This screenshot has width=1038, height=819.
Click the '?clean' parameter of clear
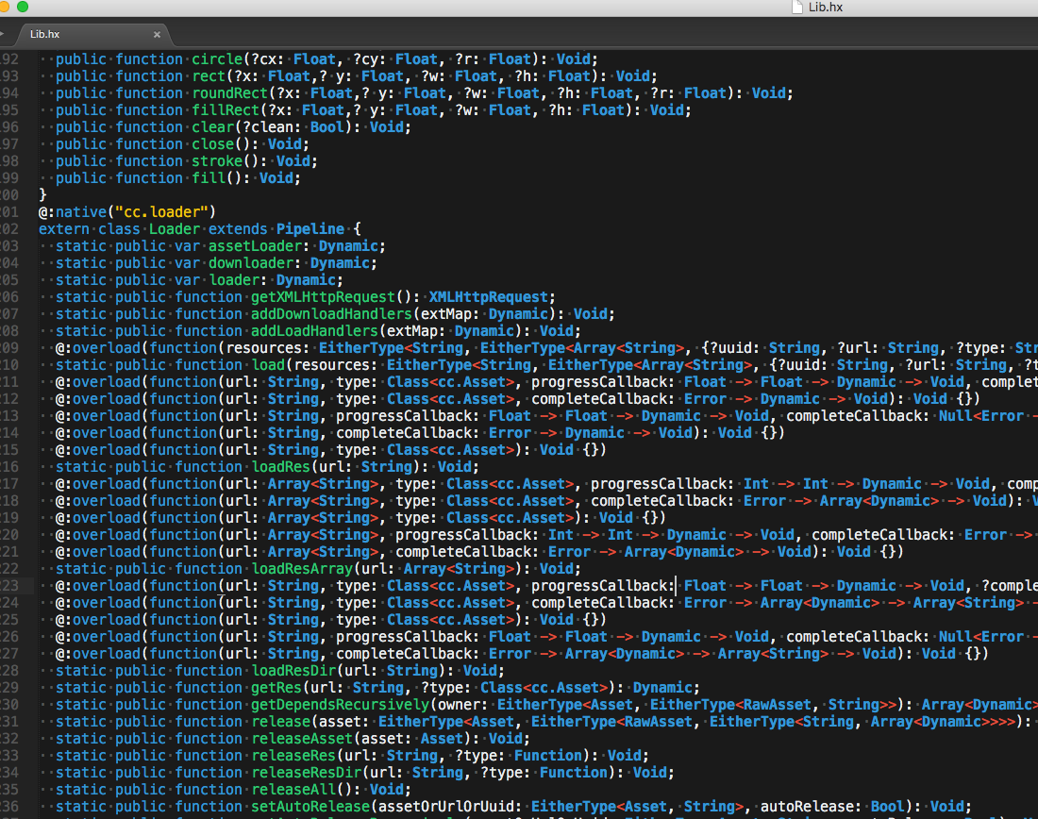pyautogui.click(x=268, y=127)
